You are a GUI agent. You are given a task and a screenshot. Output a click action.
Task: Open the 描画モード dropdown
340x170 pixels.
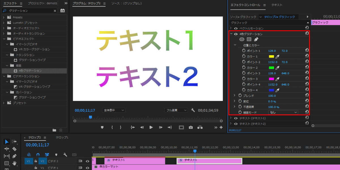(x=283, y=112)
